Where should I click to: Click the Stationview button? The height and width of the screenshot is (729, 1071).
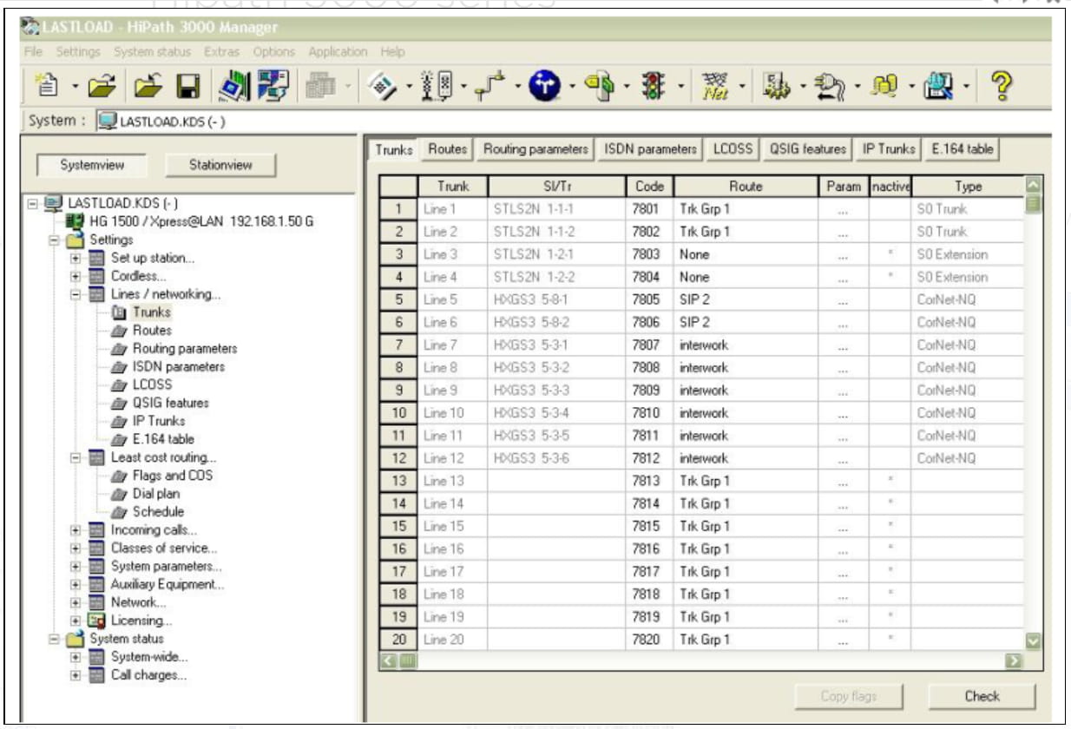220,164
